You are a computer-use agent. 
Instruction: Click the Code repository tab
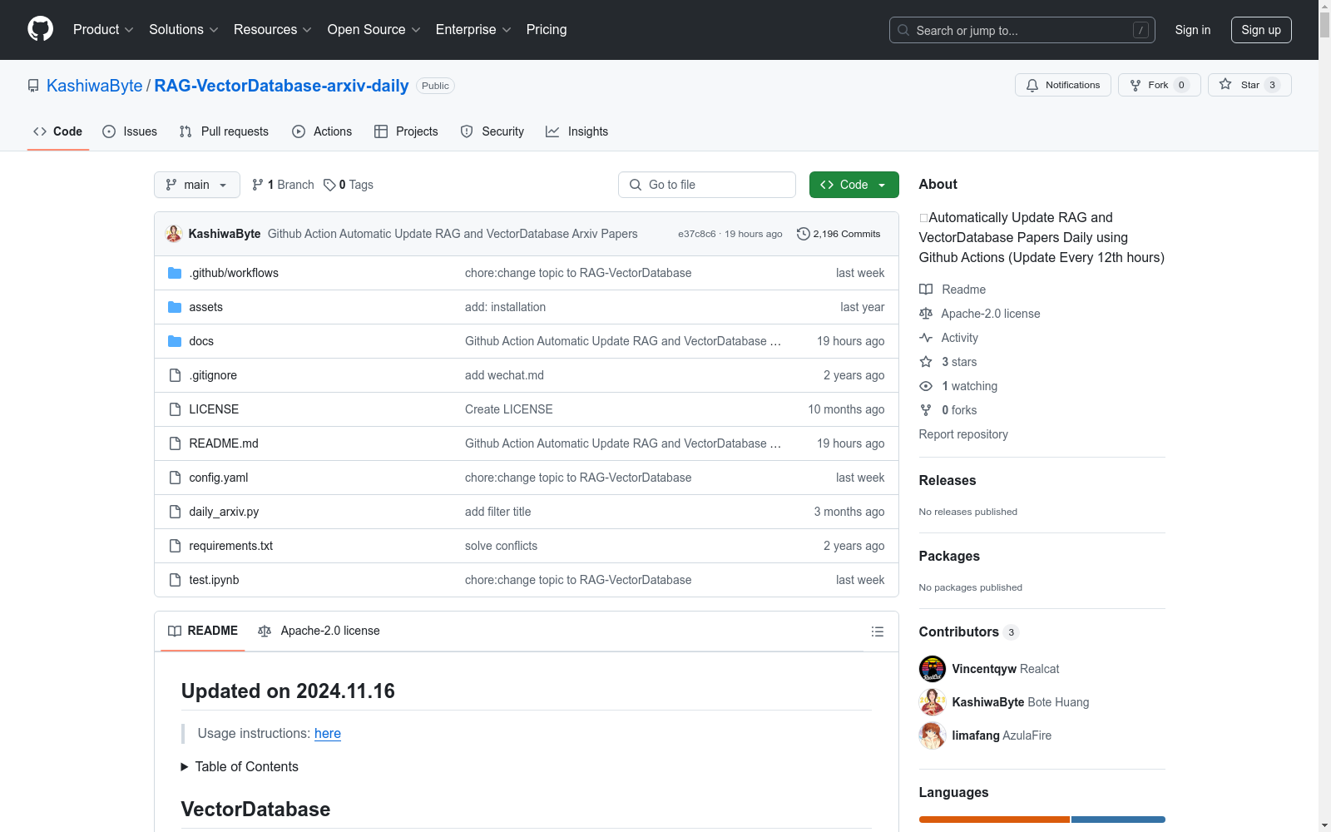click(58, 131)
